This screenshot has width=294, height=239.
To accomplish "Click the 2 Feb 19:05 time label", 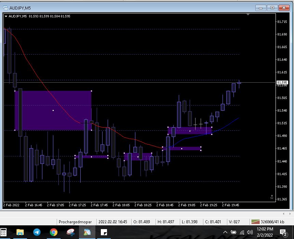I will tap(187, 205).
